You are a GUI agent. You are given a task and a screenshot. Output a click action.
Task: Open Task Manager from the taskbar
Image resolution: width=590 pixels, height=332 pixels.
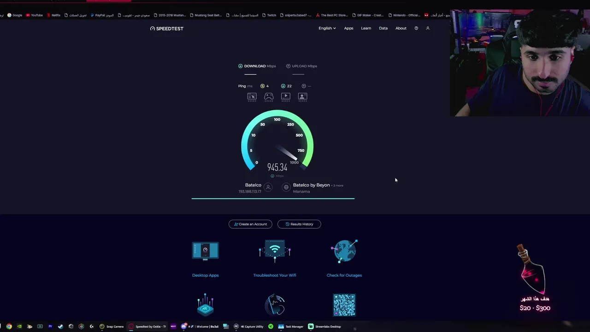(x=291, y=326)
